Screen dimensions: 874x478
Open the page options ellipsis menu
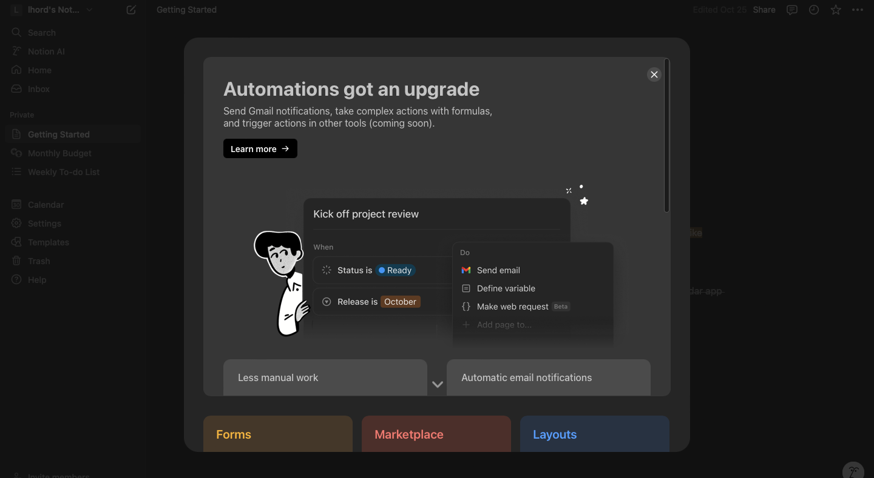tap(858, 10)
